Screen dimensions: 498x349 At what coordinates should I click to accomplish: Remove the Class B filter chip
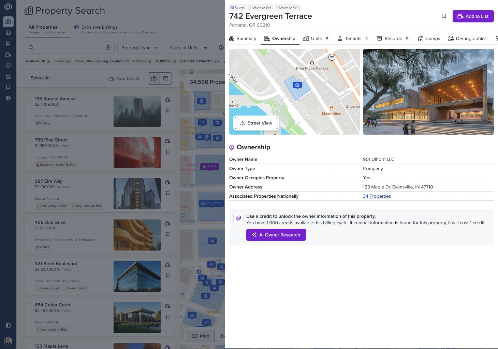(x=69, y=61)
